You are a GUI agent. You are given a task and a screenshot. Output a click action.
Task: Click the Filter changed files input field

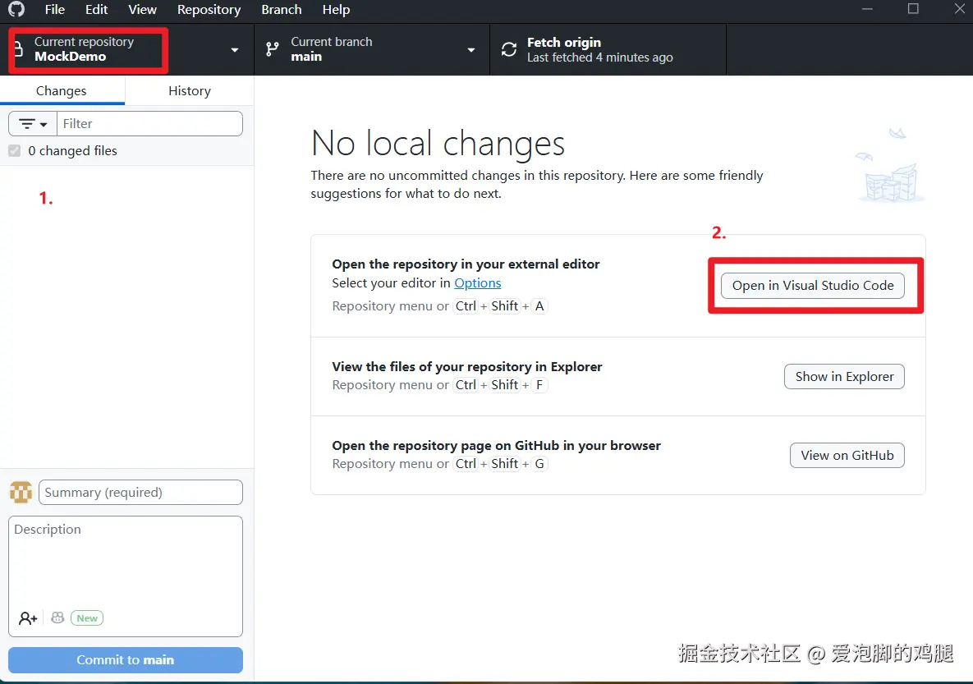coord(149,123)
